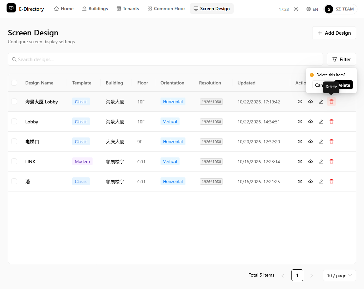The width and height of the screenshot is (364, 289).
Task: Click trash icon for 海景大厦 Lobby row
Action: 332,101
